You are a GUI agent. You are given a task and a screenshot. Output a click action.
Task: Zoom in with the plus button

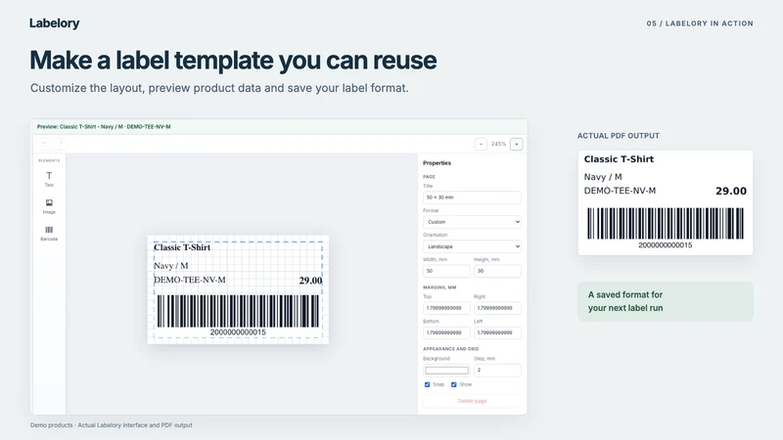coord(517,144)
